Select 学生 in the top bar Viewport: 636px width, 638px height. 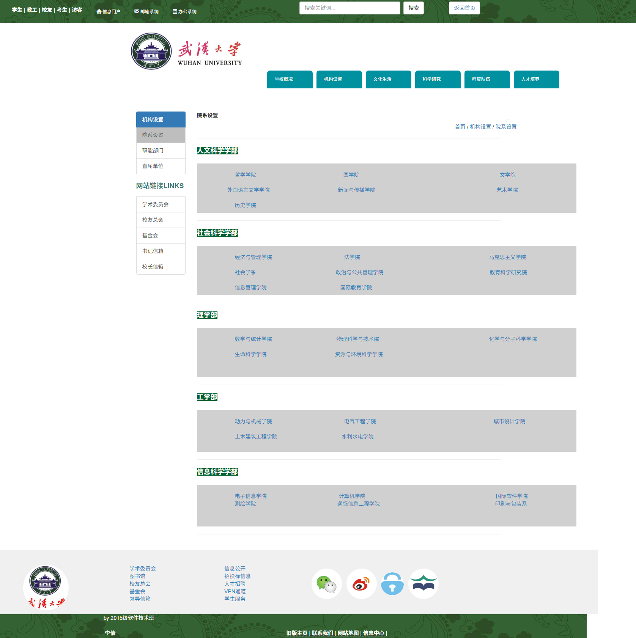tap(17, 10)
